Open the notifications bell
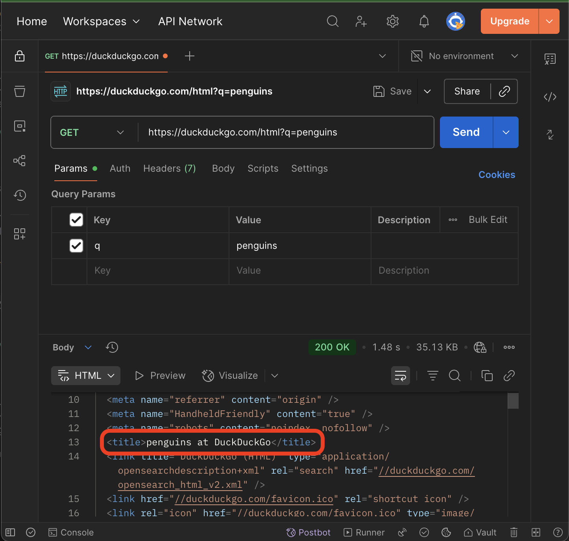 point(424,21)
